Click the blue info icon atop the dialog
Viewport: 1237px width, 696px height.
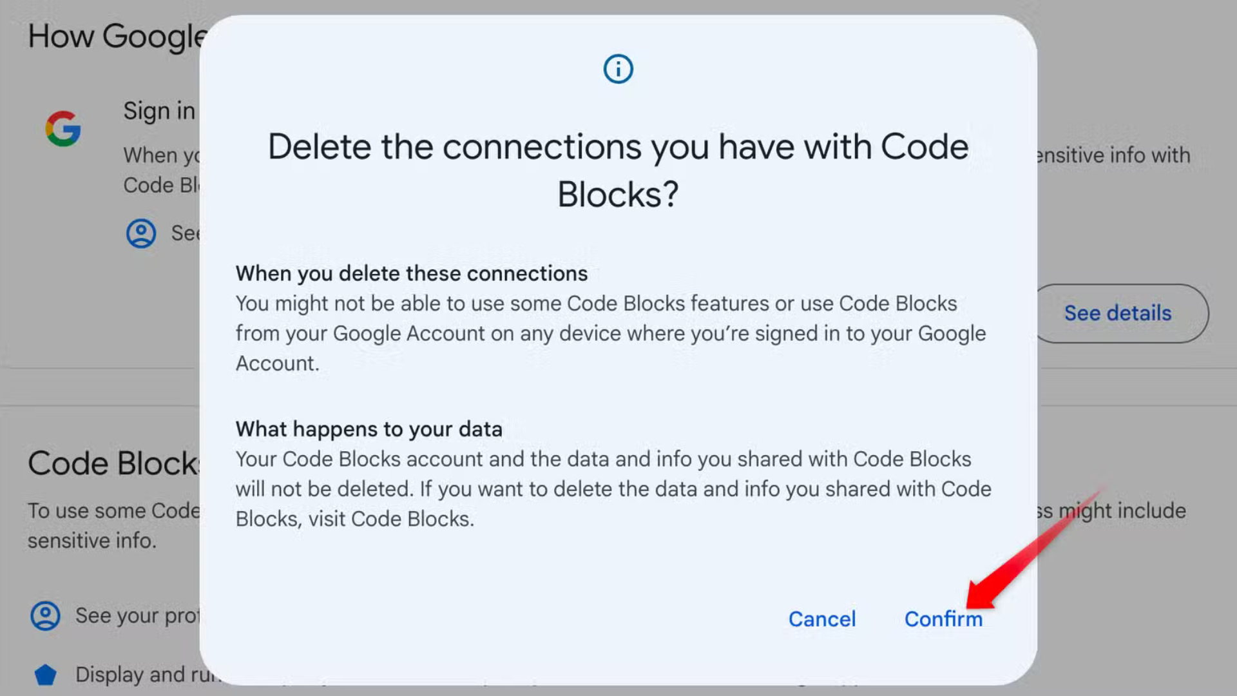tap(618, 69)
